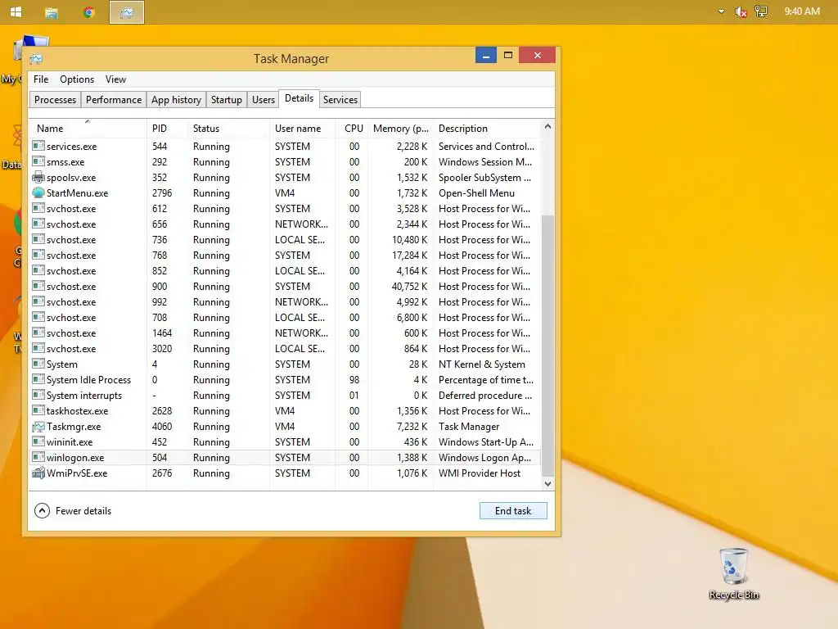Sort by the Name column header
The height and width of the screenshot is (629, 838).
click(x=88, y=129)
